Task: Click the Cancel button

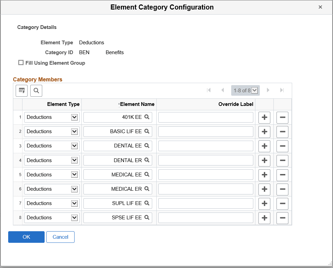Action: 60,237
